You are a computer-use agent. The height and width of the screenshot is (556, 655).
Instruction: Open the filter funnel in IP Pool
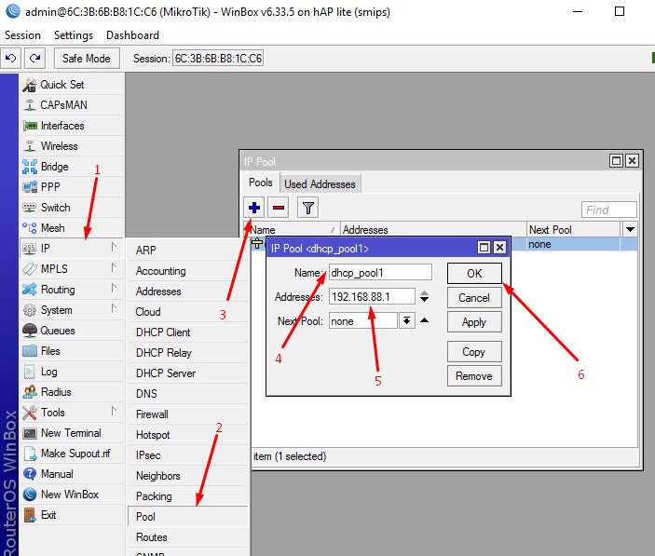(308, 208)
